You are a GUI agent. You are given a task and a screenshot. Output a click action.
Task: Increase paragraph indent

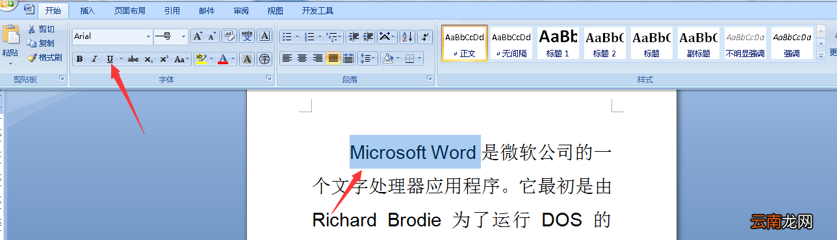coord(368,36)
